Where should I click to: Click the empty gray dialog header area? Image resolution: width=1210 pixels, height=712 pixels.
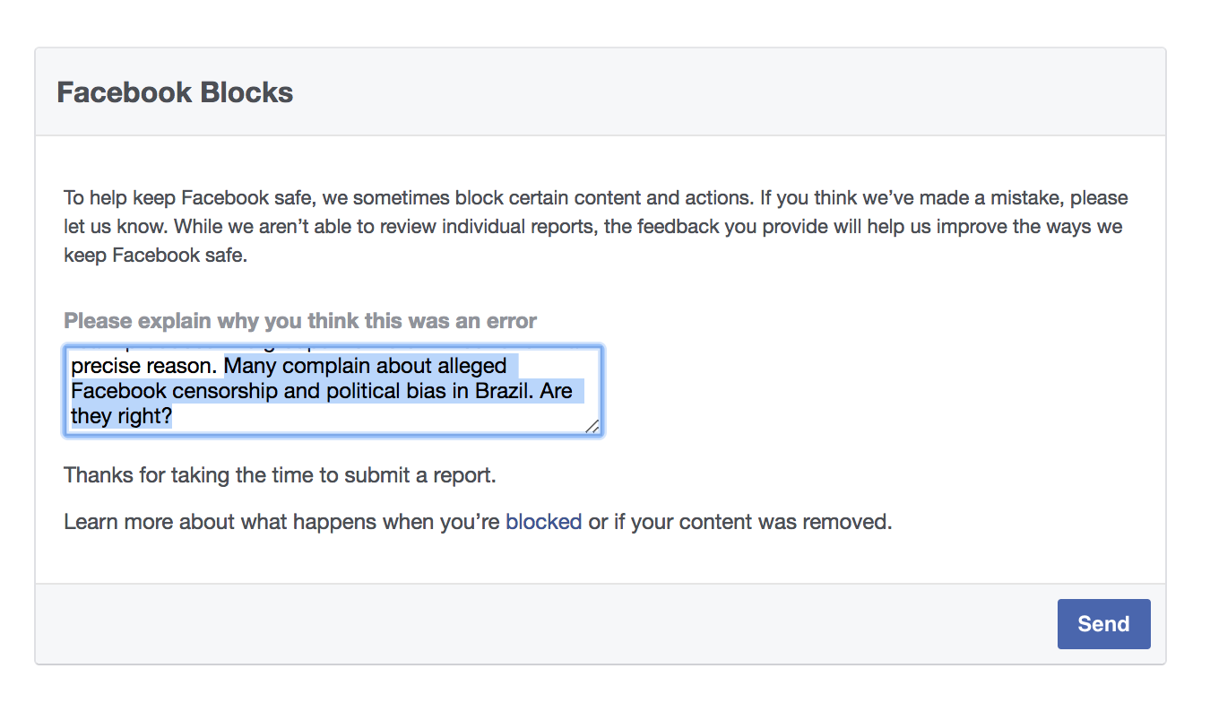pyautogui.click(x=717, y=92)
